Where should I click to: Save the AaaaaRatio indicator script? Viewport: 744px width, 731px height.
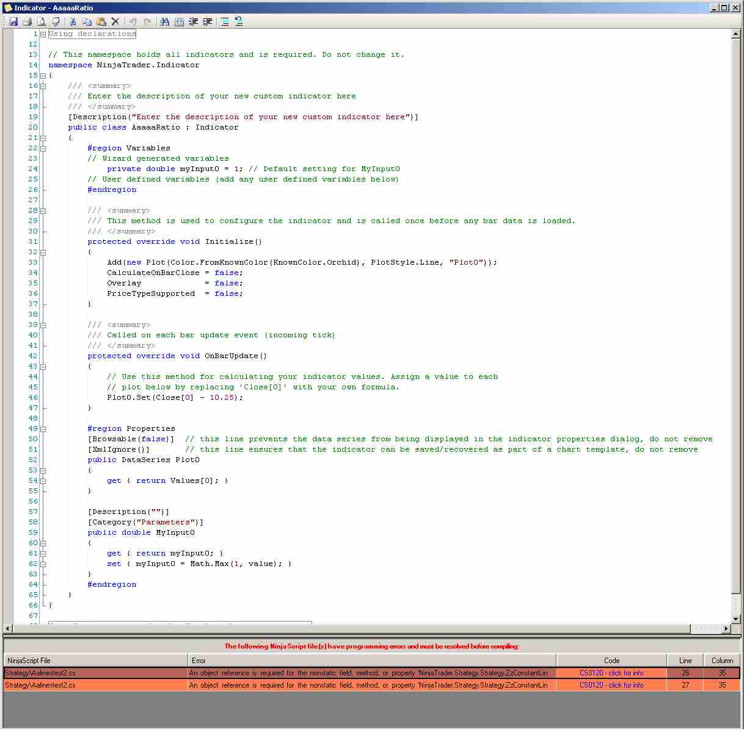tap(13, 21)
